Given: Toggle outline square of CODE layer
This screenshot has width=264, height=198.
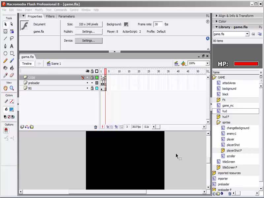Looking at the screenshot, I should coord(97,78).
